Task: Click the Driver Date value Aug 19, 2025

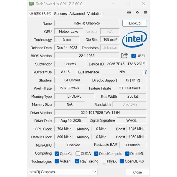Action: pos(71,121)
